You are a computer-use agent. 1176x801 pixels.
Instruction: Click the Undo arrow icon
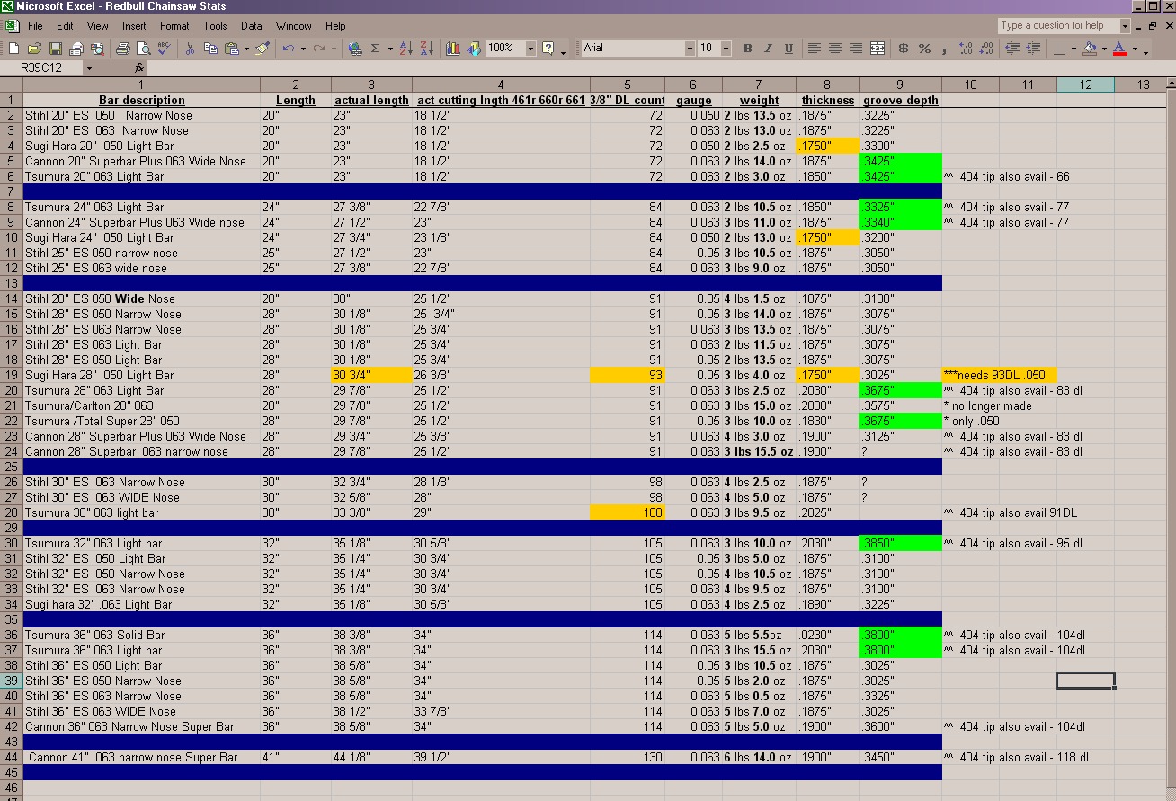(288, 49)
